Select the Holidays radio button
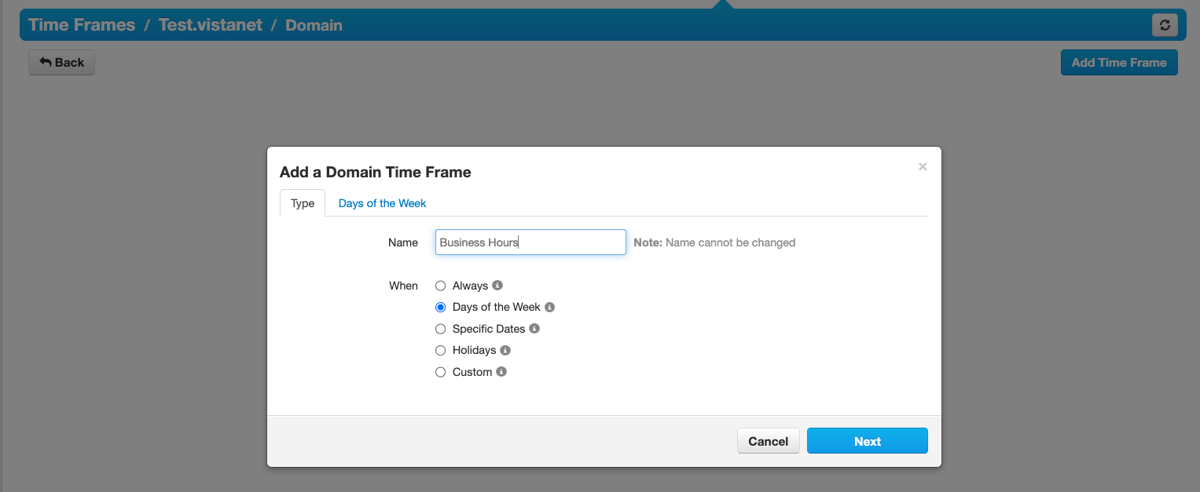 click(441, 351)
